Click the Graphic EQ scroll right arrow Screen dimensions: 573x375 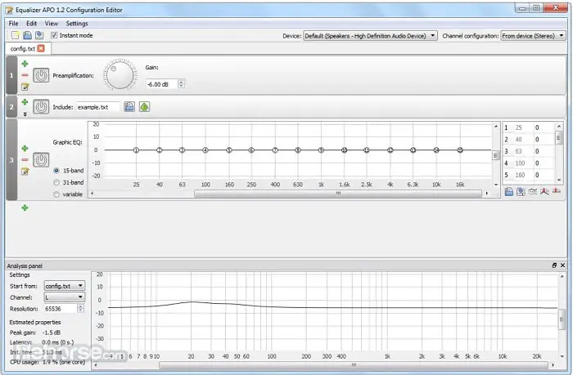tap(487, 194)
